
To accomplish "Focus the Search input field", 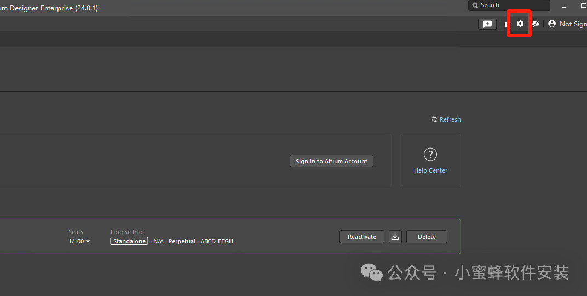I will [509, 5].
